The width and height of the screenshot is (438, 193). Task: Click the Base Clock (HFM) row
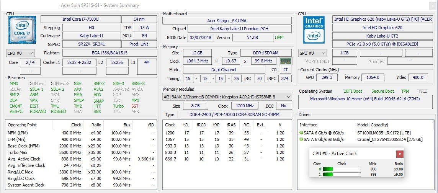click(81, 146)
